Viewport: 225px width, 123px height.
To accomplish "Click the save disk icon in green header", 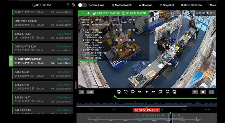I will click(94, 13).
